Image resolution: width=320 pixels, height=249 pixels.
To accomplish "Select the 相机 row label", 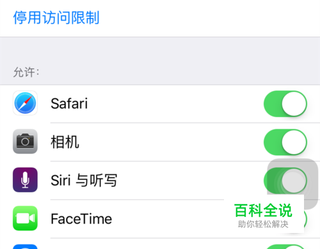I will [65, 142].
